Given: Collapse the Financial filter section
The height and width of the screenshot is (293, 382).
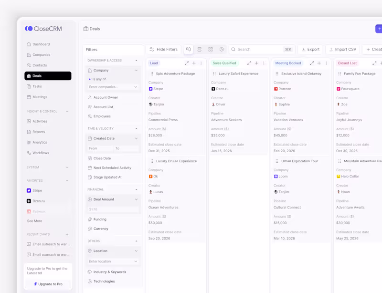Looking at the screenshot, I should coord(137,189).
